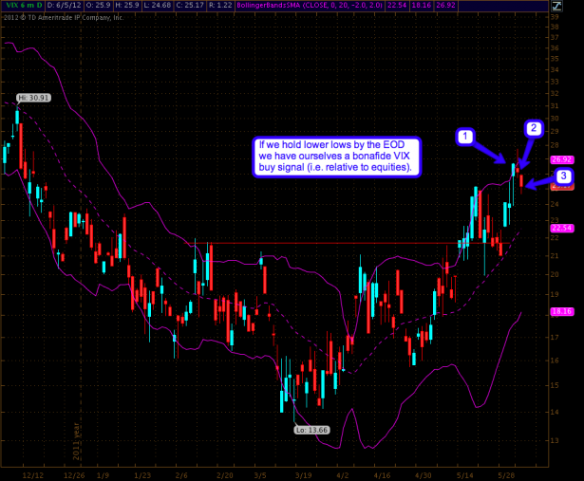
Task: Click the numbered callout marker 1
Action: tap(465, 137)
